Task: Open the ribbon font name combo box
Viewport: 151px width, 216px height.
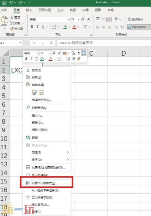Action: click(50, 19)
